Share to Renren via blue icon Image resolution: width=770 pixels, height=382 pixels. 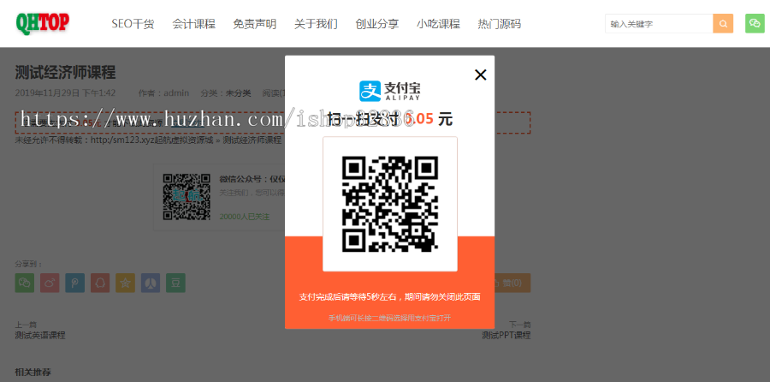(x=151, y=283)
